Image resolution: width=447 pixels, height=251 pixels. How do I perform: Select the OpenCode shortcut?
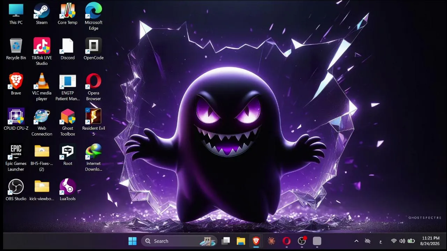pos(94,49)
